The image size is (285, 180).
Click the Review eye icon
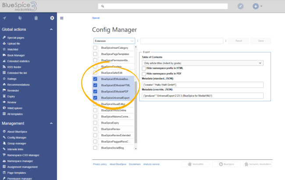click(x=4, y=102)
